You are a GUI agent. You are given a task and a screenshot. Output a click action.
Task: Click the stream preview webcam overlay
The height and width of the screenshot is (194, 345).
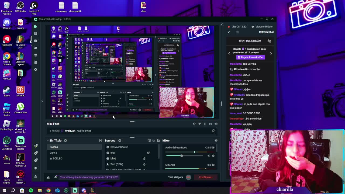[x=187, y=102]
